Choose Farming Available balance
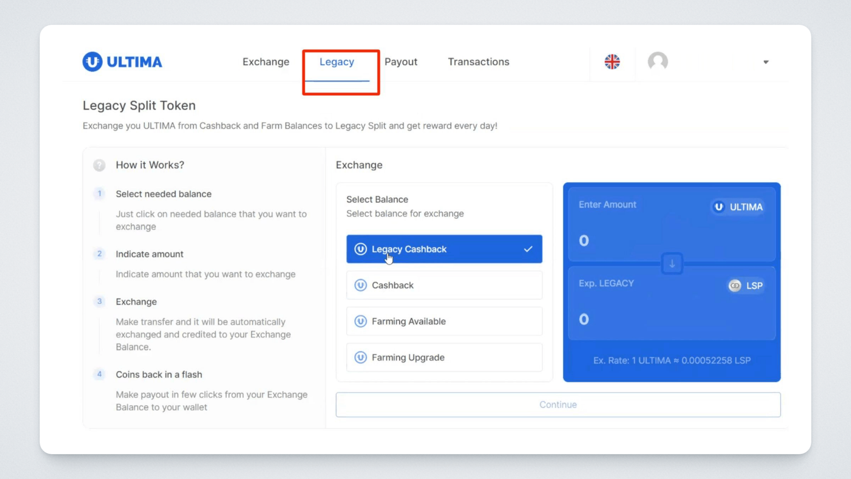 444,321
